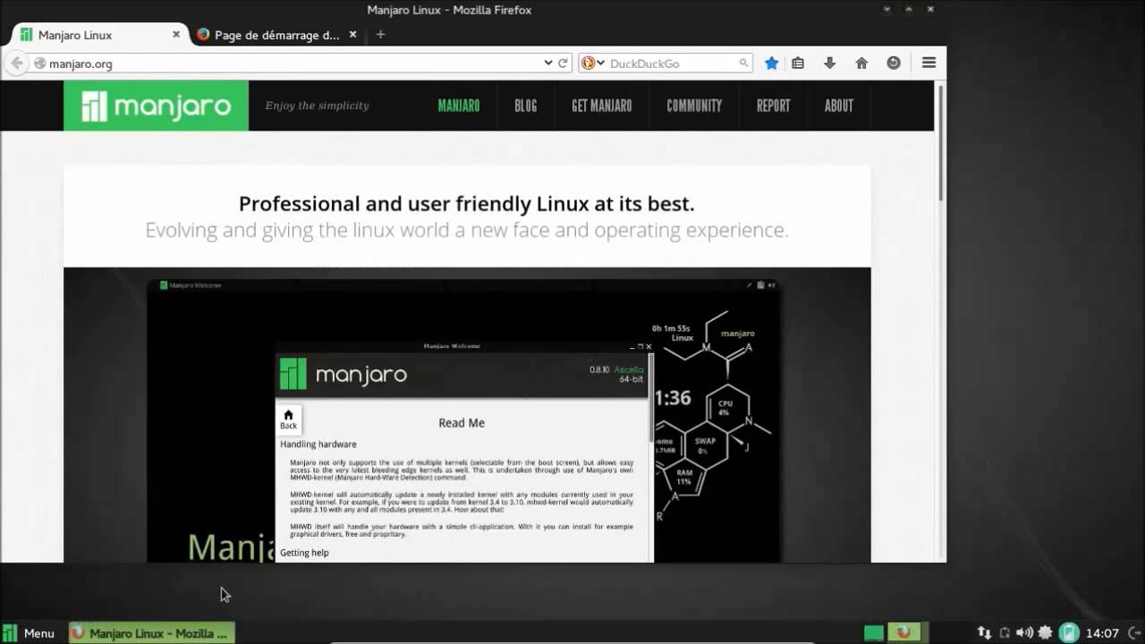Maximize the Firefox window

tap(911, 11)
